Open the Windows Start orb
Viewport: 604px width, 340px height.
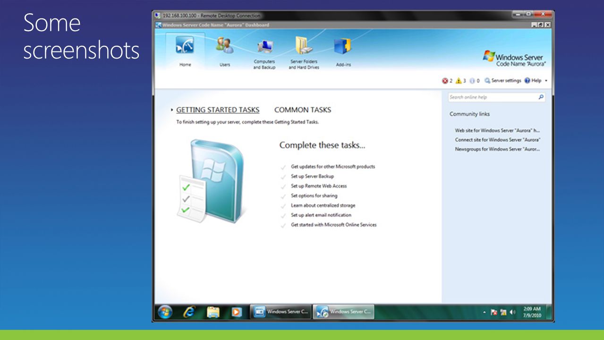pyautogui.click(x=165, y=312)
